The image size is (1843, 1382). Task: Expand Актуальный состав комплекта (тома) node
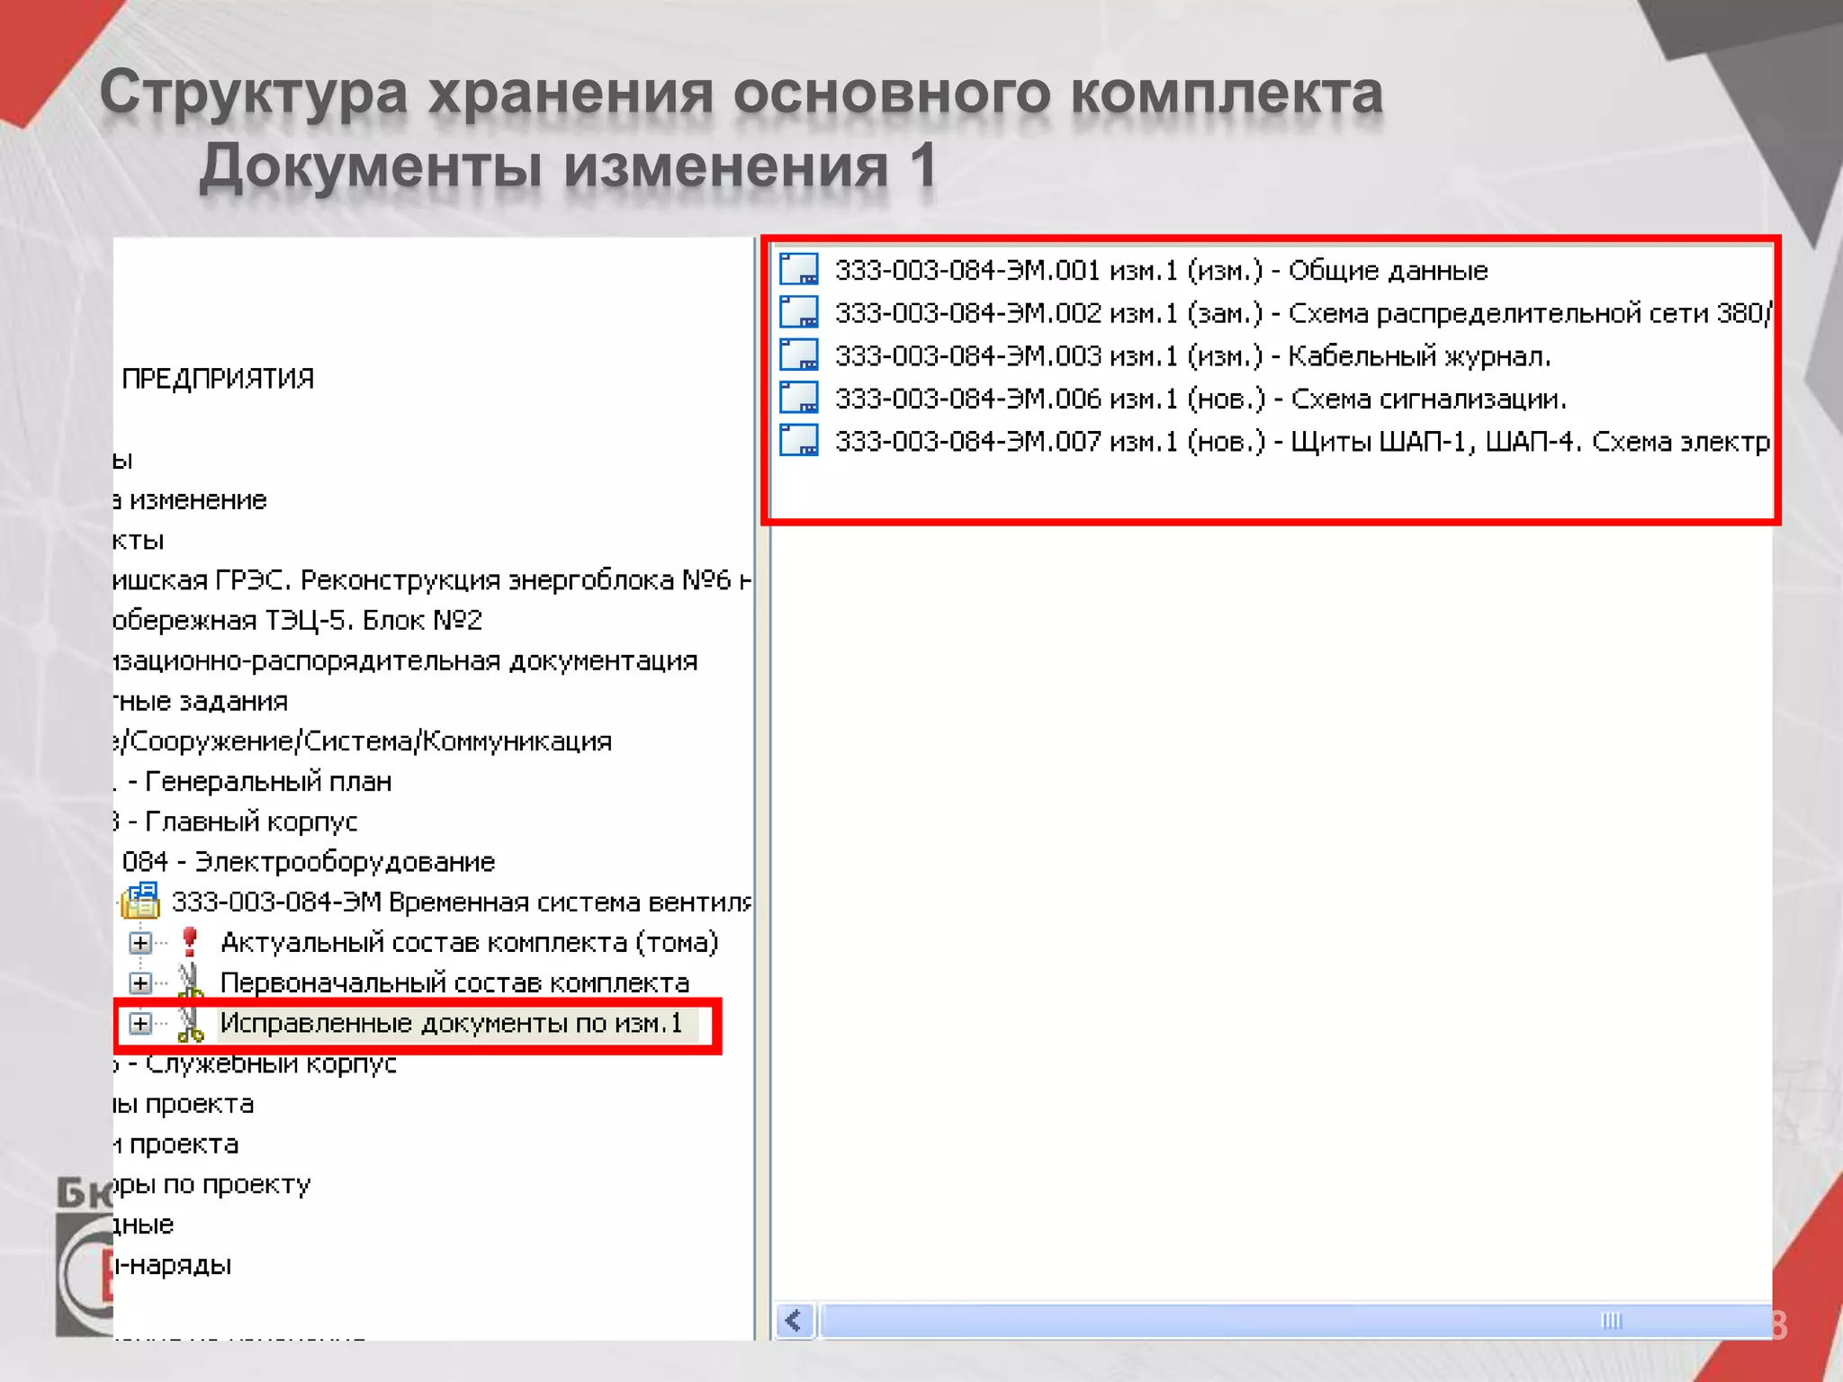(139, 943)
